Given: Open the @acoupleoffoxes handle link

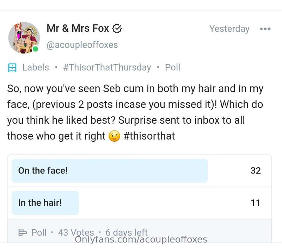Looking at the screenshot, I should [82, 45].
